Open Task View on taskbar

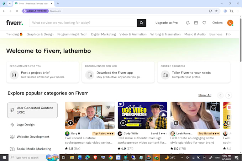pos(64,157)
